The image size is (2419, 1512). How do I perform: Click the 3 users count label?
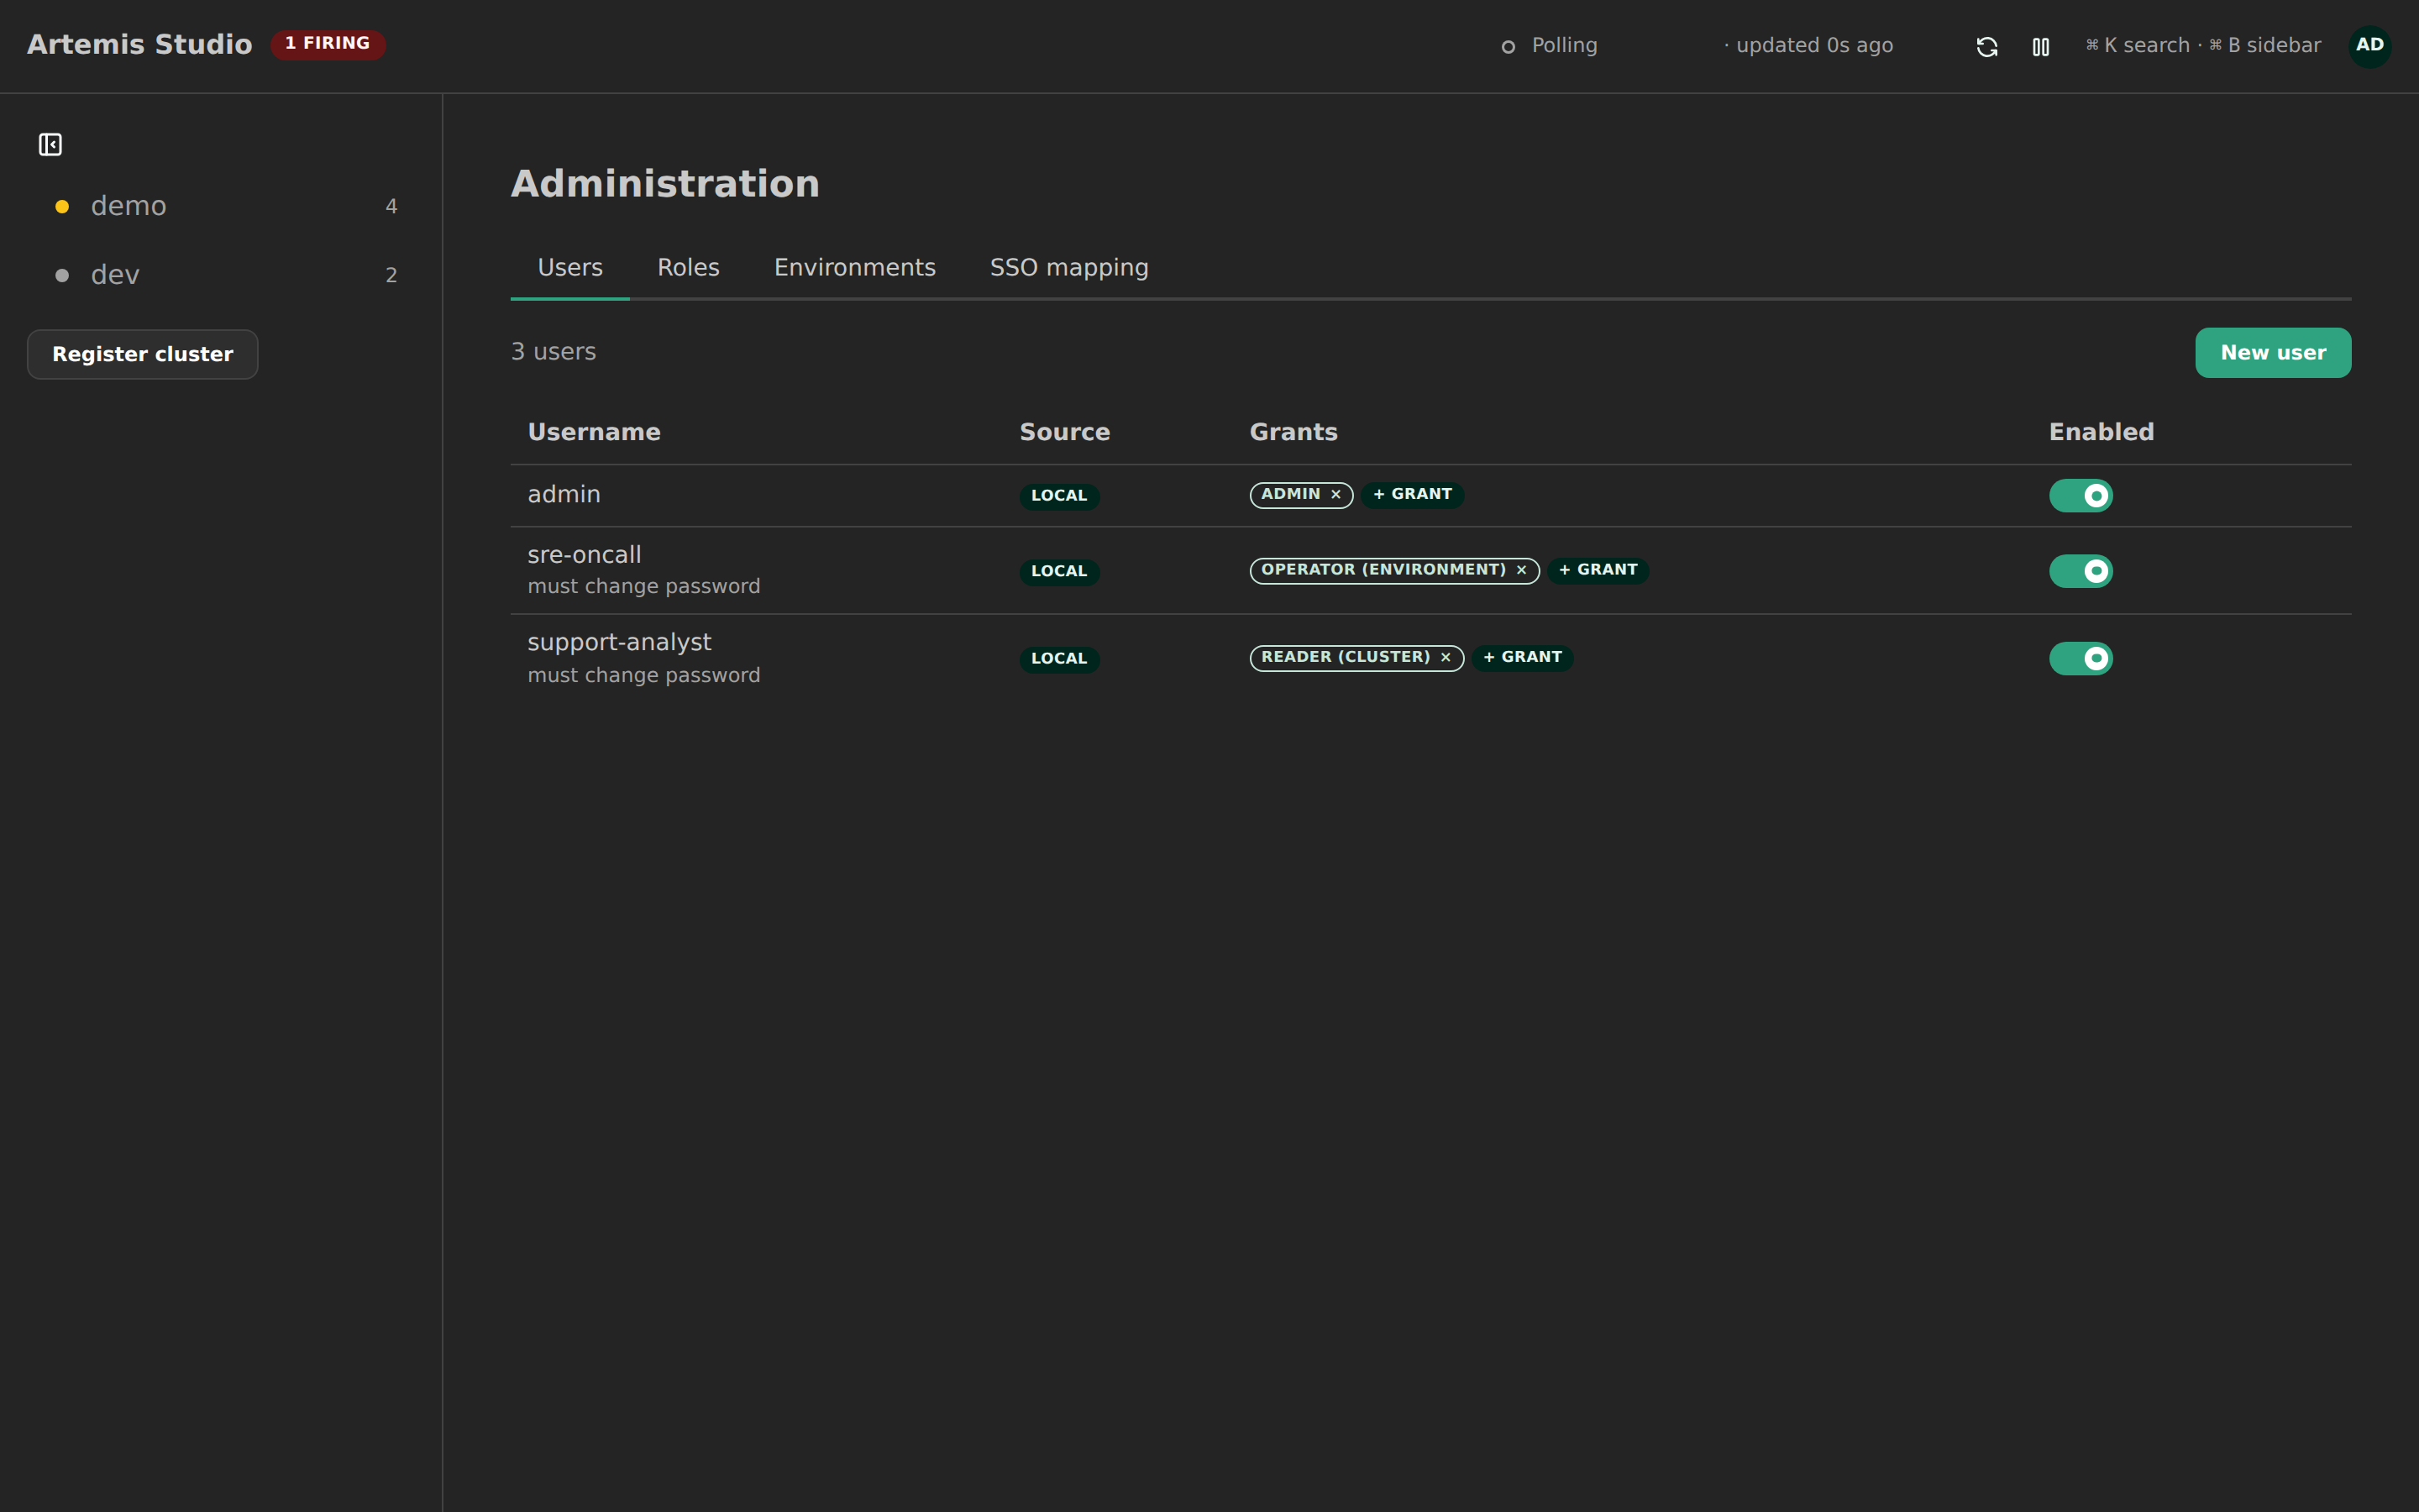[x=553, y=352]
